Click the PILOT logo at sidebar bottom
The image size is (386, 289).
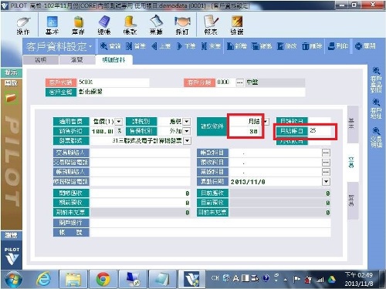12,257
